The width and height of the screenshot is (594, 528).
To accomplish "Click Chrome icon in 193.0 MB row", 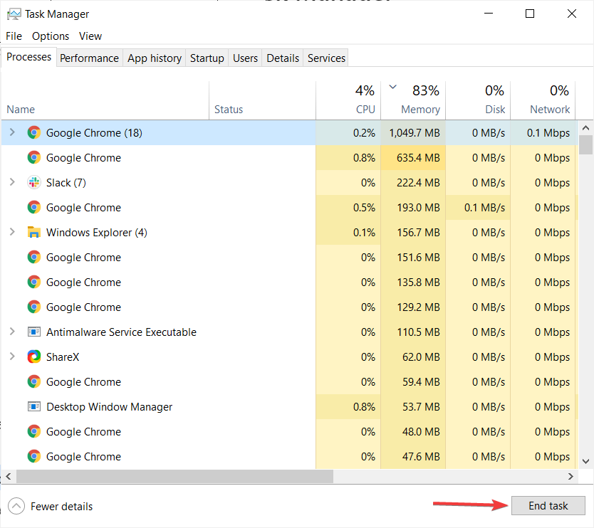I will click(34, 207).
